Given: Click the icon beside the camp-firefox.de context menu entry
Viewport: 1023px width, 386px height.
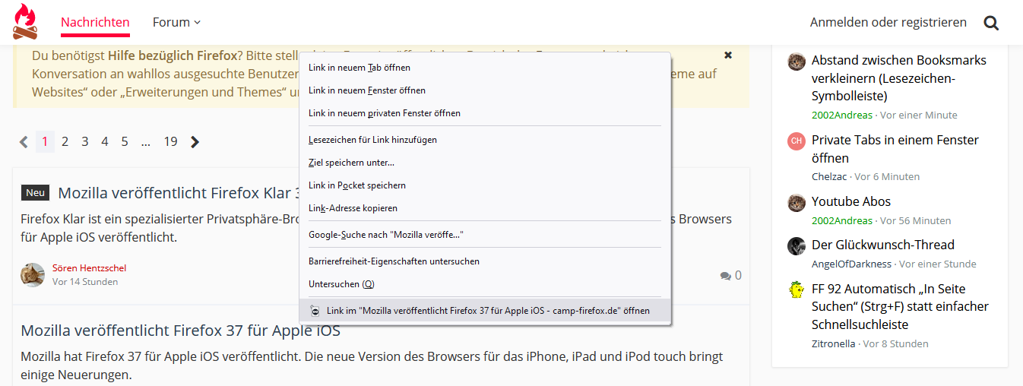Looking at the screenshot, I should coord(315,311).
